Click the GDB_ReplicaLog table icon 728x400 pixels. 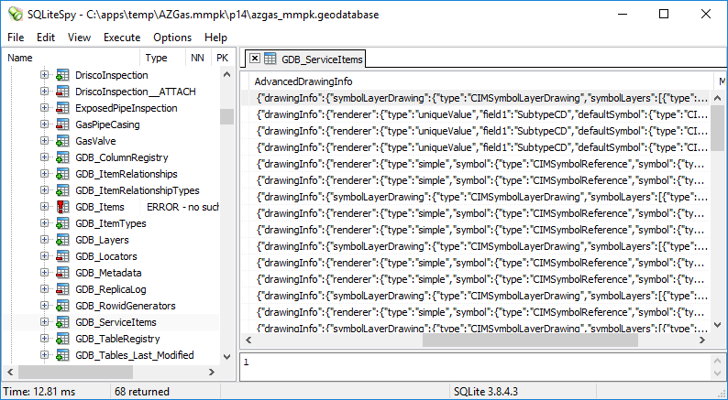coord(62,289)
